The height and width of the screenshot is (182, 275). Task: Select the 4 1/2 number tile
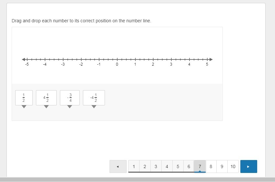pos(46,98)
